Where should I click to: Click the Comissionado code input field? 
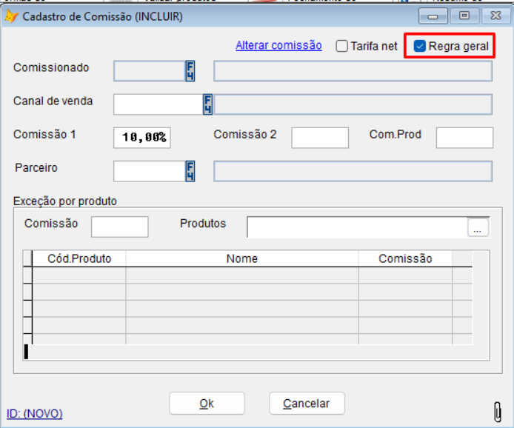click(150, 71)
